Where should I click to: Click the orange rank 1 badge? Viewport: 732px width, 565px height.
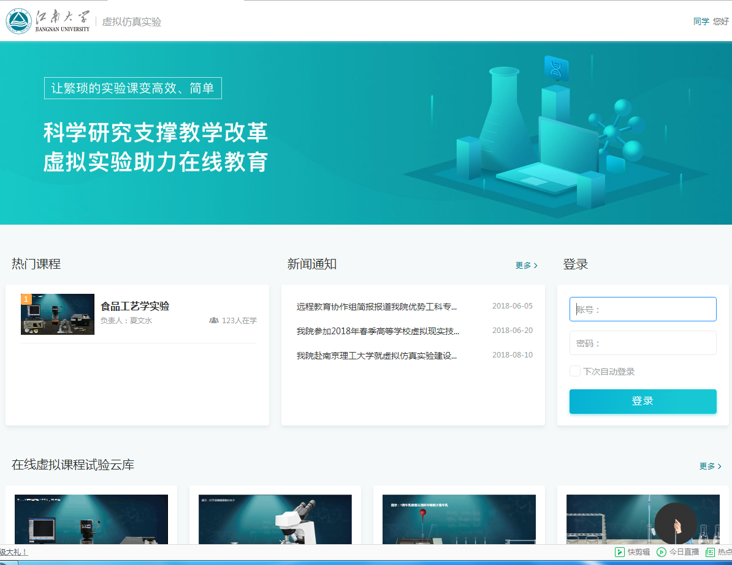click(x=26, y=299)
